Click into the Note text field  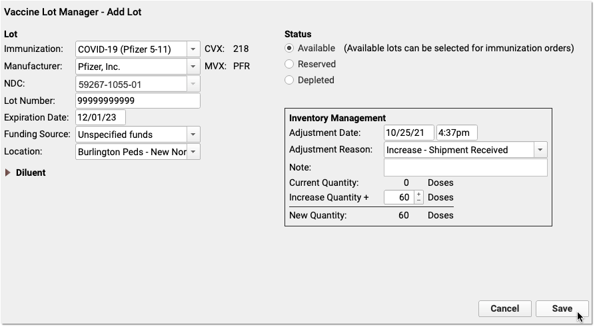pyautogui.click(x=466, y=167)
